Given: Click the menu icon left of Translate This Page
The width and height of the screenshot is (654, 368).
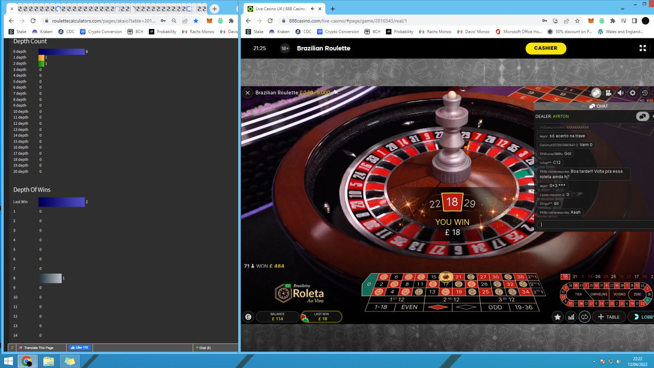Looking at the screenshot, I should [12, 348].
